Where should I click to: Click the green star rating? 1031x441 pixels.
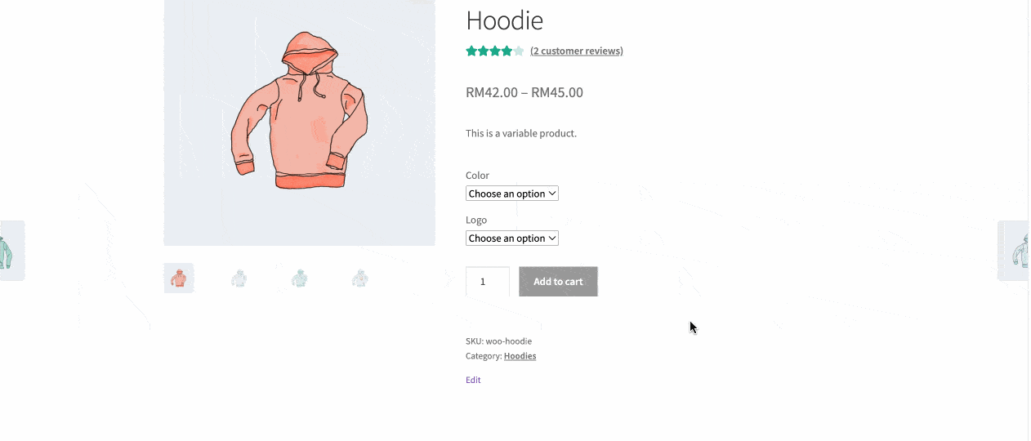(494, 51)
